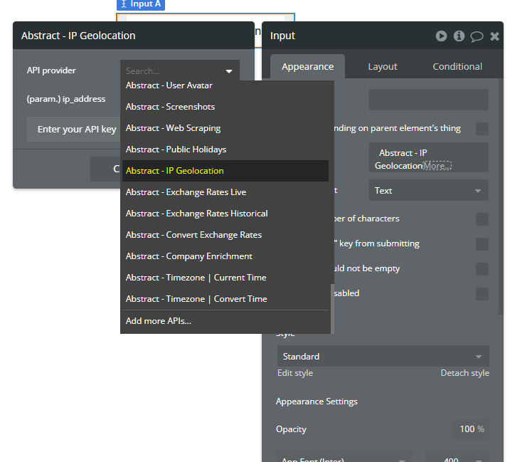Click the Input A element label

coord(141,4)
